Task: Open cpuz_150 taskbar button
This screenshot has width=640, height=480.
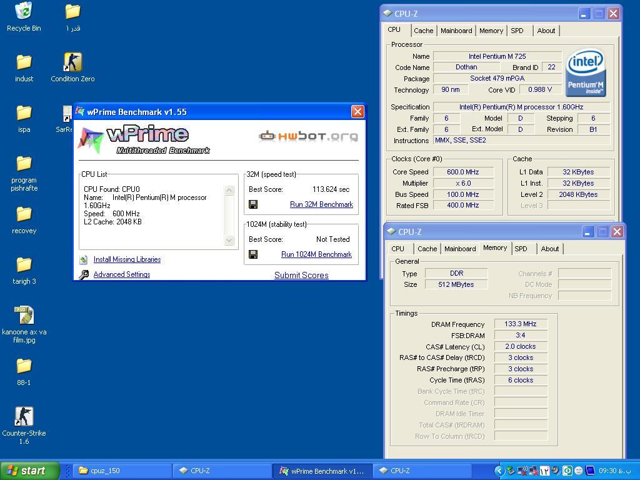Action: 122,471
